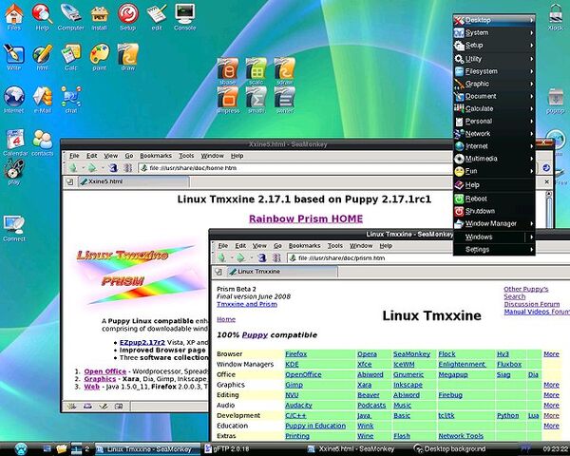This screenshot has height=456, width=570.
Task: Click the Linux Tmxxine window address bar
Action: point(429,258)
